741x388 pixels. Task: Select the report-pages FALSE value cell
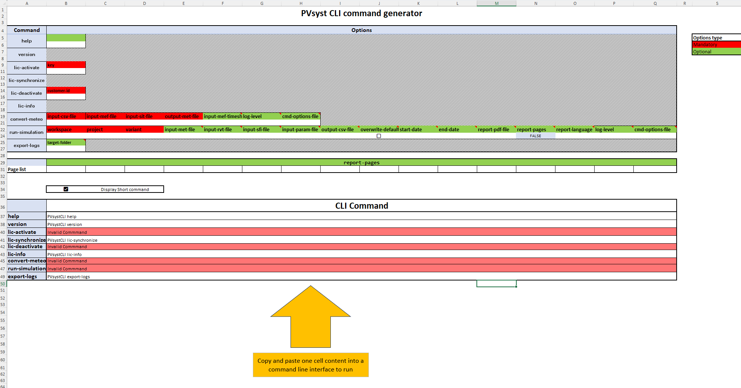(536, 136)
